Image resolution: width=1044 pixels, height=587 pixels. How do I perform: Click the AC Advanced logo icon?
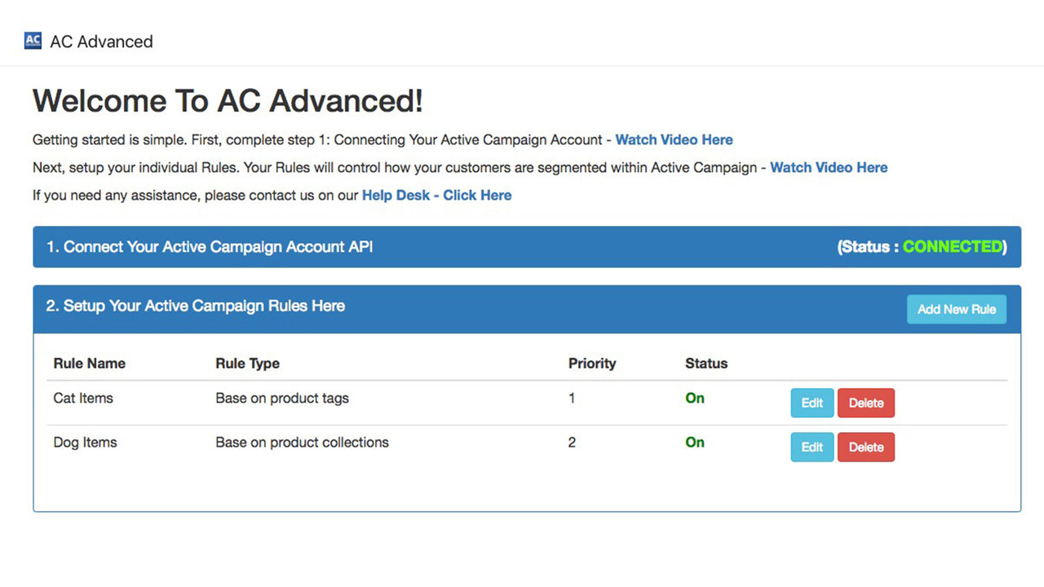pos(33,41)
